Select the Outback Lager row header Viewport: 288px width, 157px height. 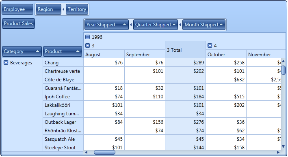point(63,122)
